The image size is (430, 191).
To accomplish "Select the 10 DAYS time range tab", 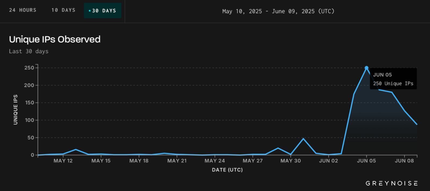I will 63,10.
